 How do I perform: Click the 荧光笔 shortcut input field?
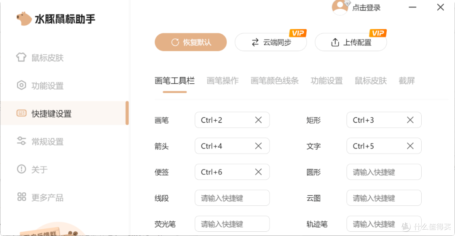[x=232, y=224]
